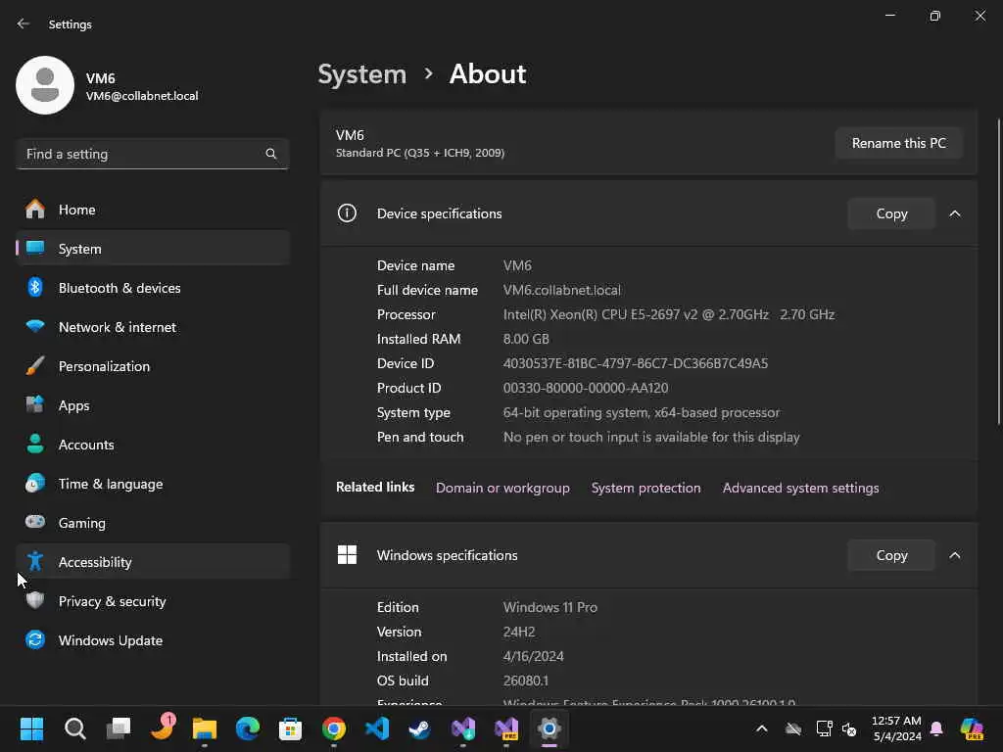1003x752 pixels.
Task: Click the Windows logo beside Windows specifications
Action: (x=347, y=555)
